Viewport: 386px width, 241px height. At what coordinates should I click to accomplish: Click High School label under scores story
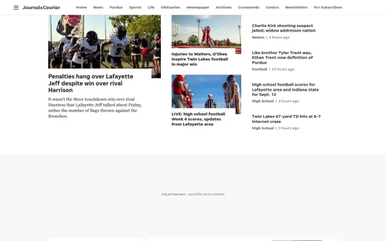point(262,101)
